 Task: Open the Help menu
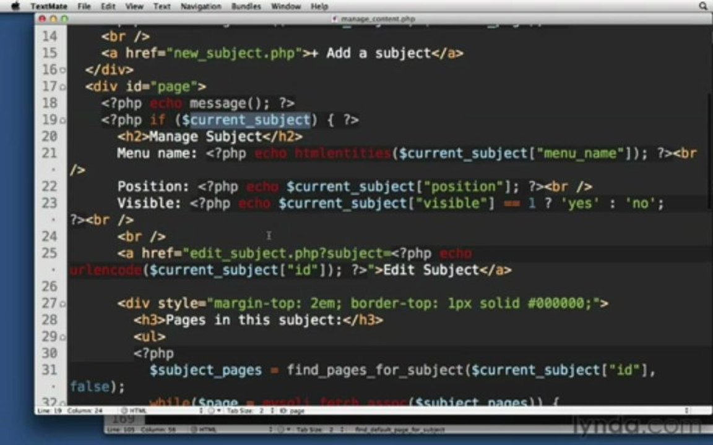coord(319,6)
